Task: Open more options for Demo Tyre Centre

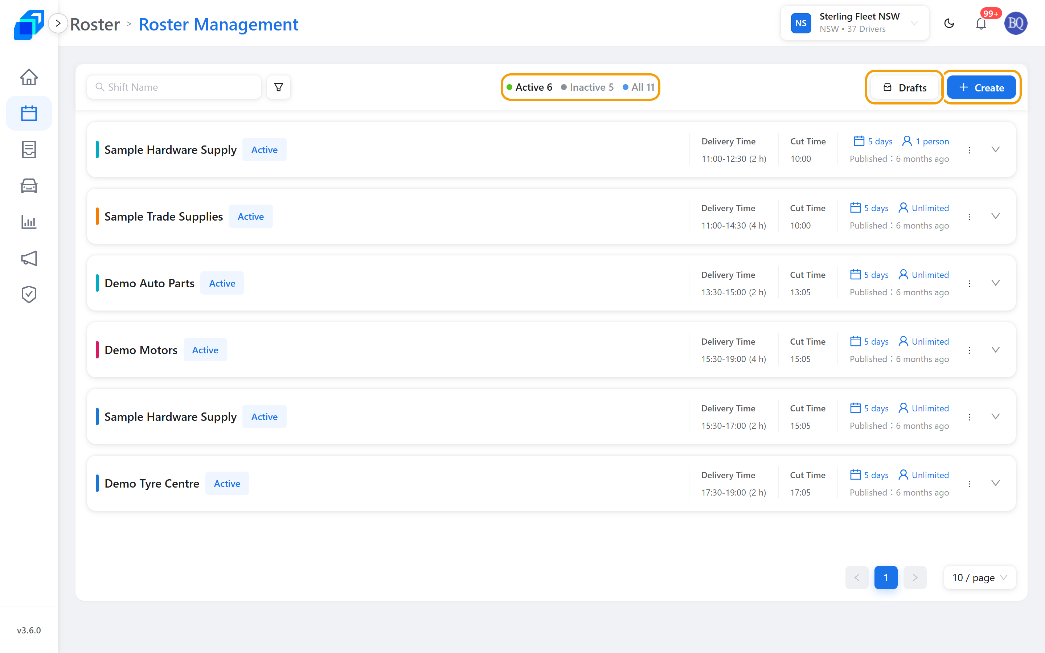Action: point(970,484)
